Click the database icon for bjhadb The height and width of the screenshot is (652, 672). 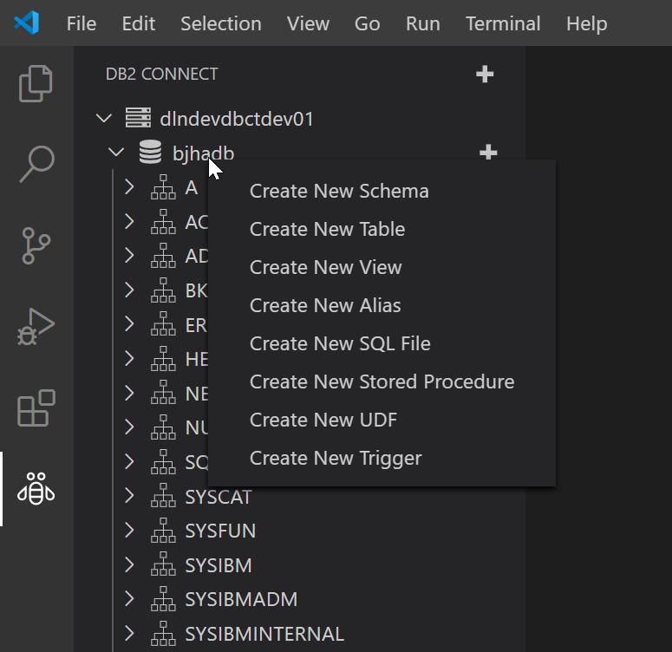coord(150,153)
